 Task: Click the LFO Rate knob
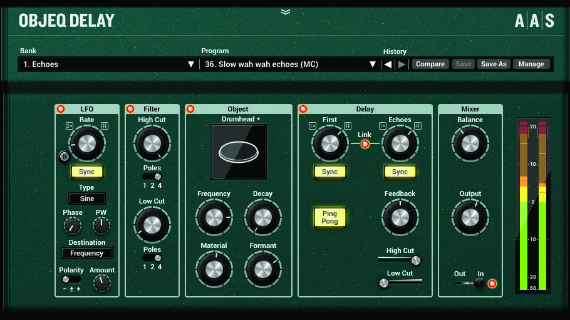[x=87, y=144]
